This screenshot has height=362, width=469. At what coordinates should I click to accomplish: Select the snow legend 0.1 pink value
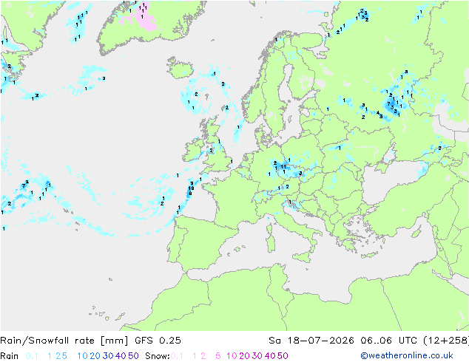177,356
